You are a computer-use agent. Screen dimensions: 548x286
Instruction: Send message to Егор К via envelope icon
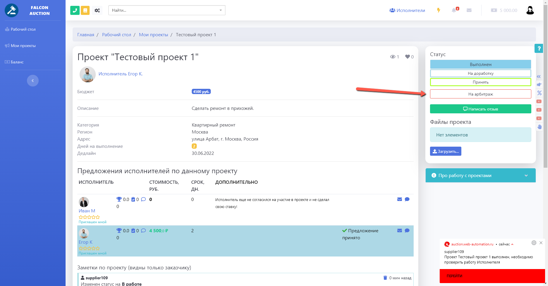tap(399, 230)
